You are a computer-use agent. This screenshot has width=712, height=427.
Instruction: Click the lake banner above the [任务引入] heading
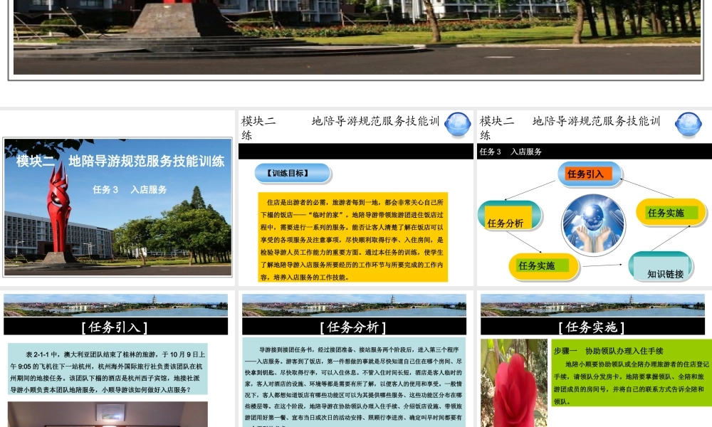[117, 305]
